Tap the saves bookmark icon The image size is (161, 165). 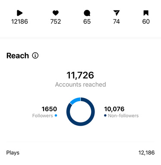pyautogui.click(x=146, y=13)
